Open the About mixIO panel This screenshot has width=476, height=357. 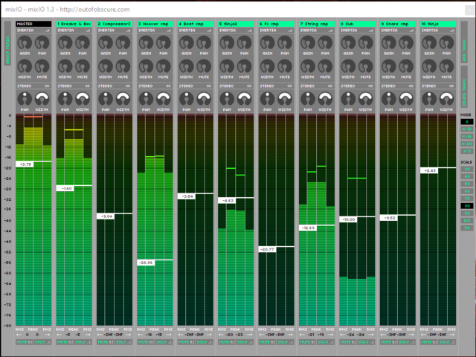tap(7, 43)
